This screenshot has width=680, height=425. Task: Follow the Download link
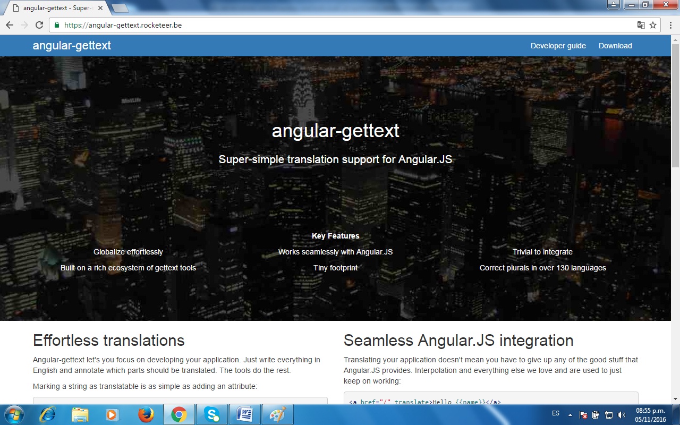coord(615,46)
